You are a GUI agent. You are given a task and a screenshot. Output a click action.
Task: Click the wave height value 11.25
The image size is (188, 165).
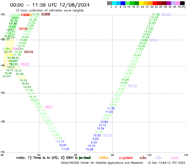111,108
